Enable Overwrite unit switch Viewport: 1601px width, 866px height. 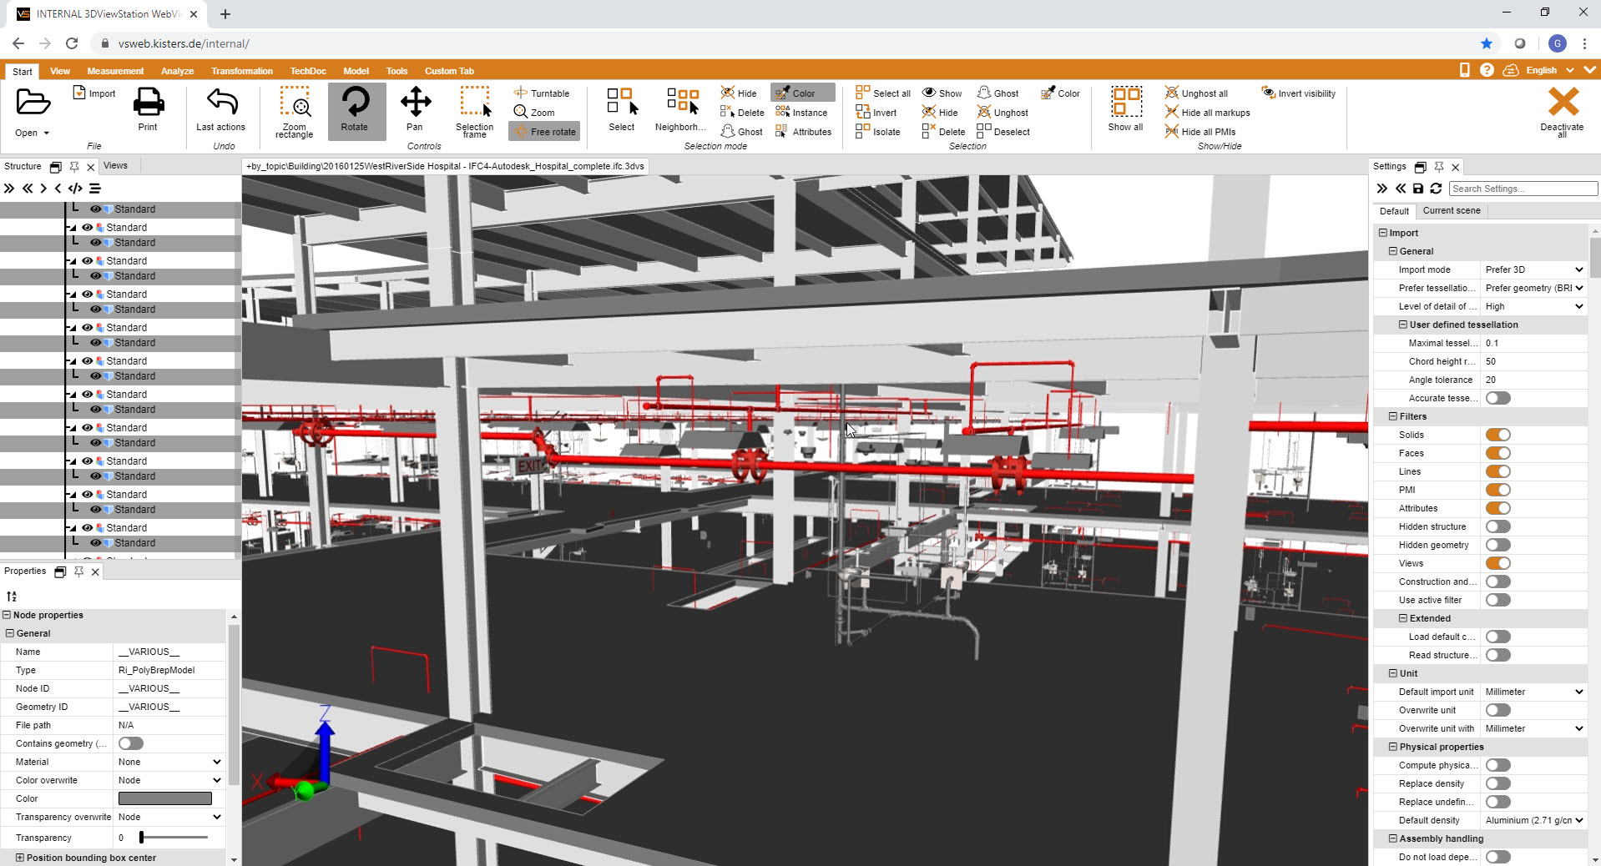point(1498,710)
